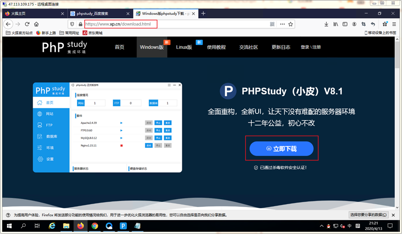Switch to the 火狐主页 tab

(35, 13)
